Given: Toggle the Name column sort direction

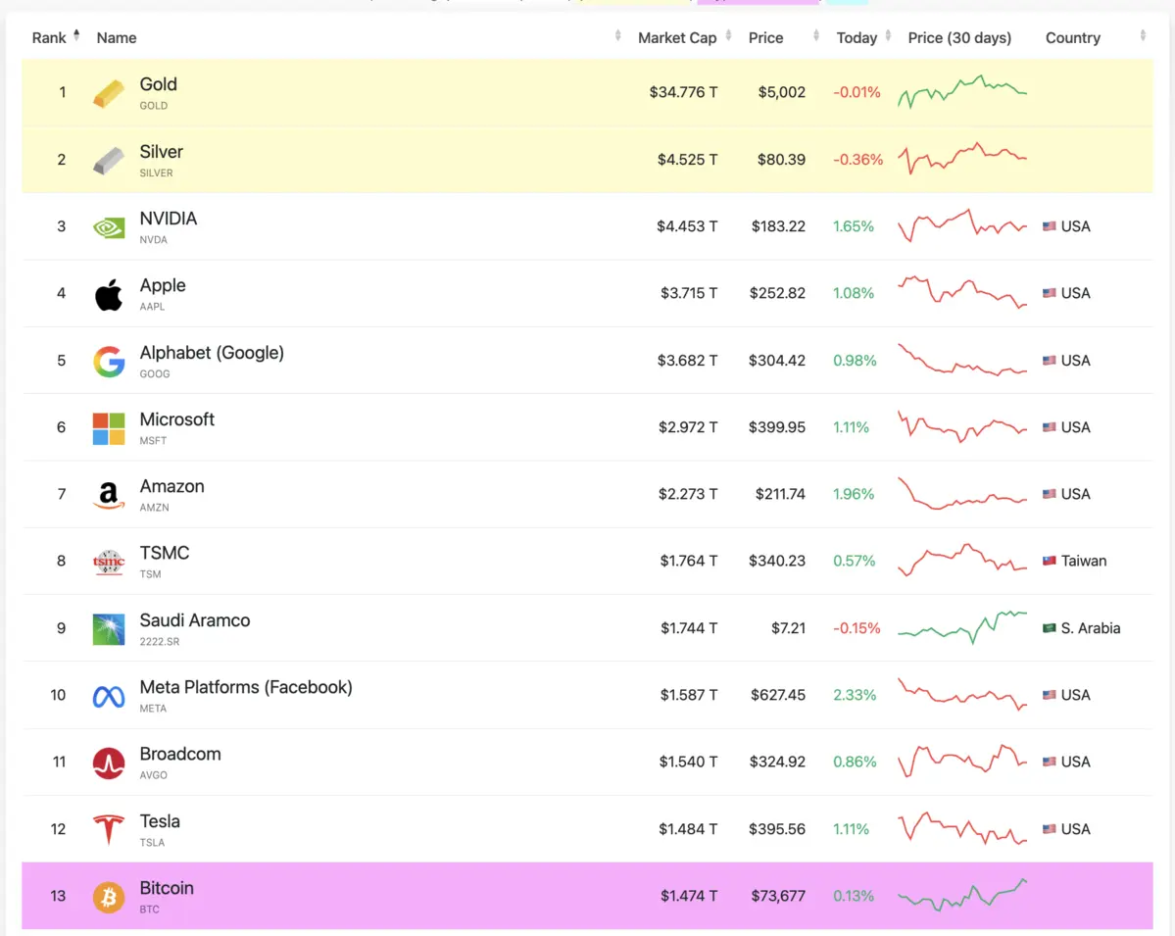Looking at the screenshot, I should (615, 36).
